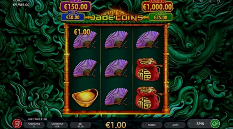Screen dimensions: 233x129
Task: Open the Fixed Lines 5 panel
Action: [34, 125]
